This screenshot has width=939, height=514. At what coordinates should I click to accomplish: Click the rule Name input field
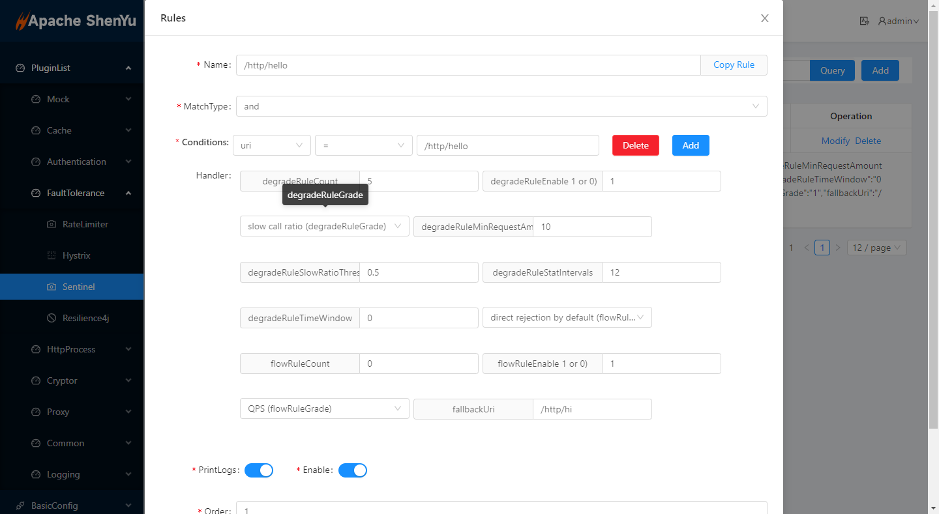[x=468, y=65]
